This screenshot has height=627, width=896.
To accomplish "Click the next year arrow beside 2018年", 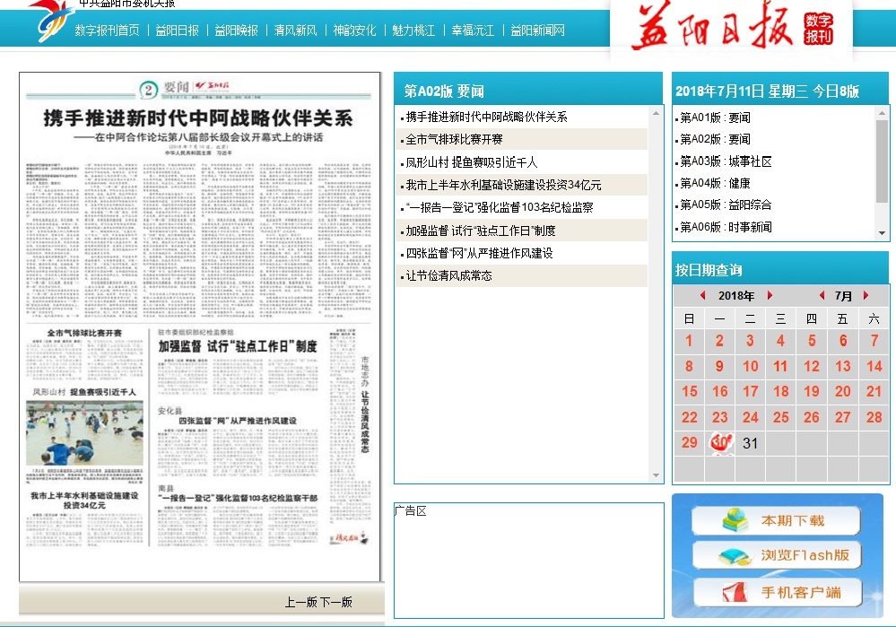I will pyautogui.click(x=770, y=296).
